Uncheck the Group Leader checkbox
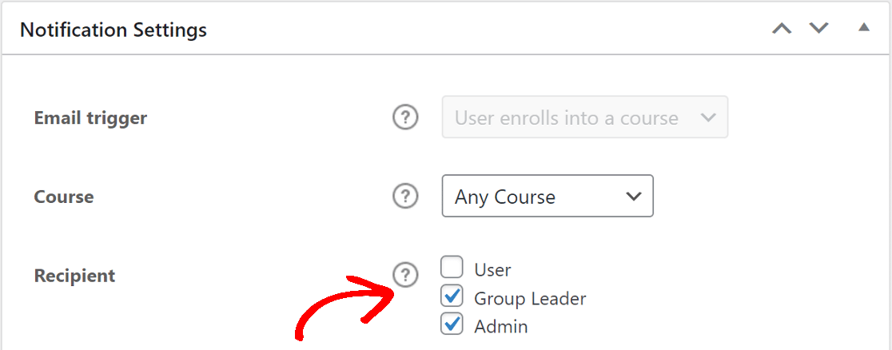Screen dimensions: 892x350 click(452, 297)
